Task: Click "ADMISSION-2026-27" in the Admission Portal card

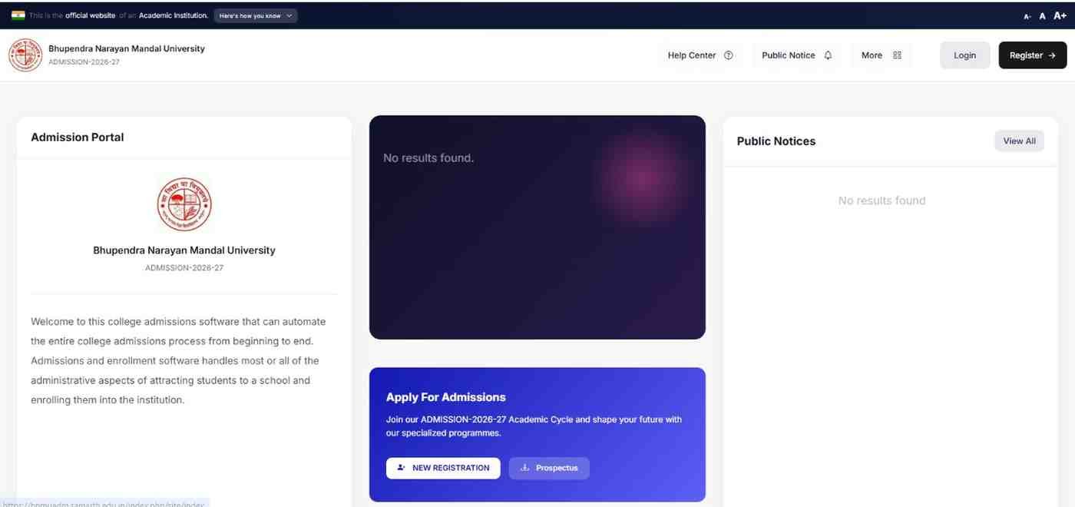Action: (x=184, y=268)
